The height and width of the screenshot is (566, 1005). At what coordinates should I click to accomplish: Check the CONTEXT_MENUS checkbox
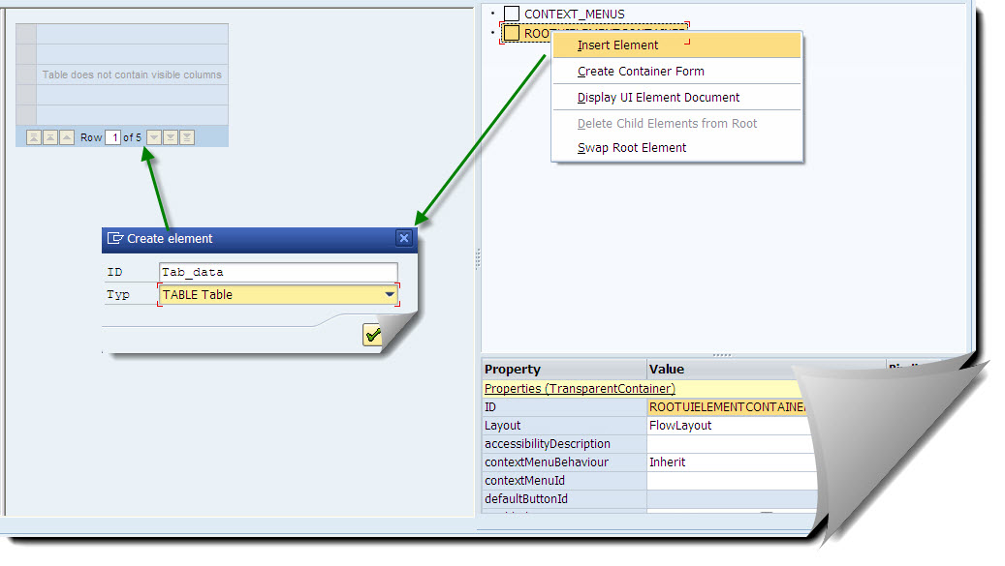(512, 14)
